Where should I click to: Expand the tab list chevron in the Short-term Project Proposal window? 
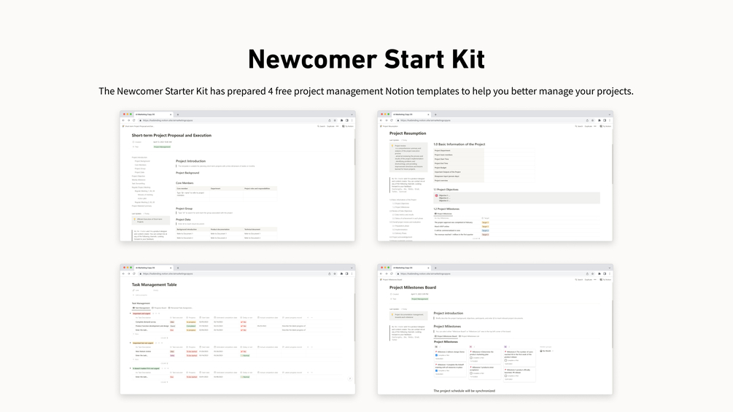pyautogui.click(x=352, y=114)
